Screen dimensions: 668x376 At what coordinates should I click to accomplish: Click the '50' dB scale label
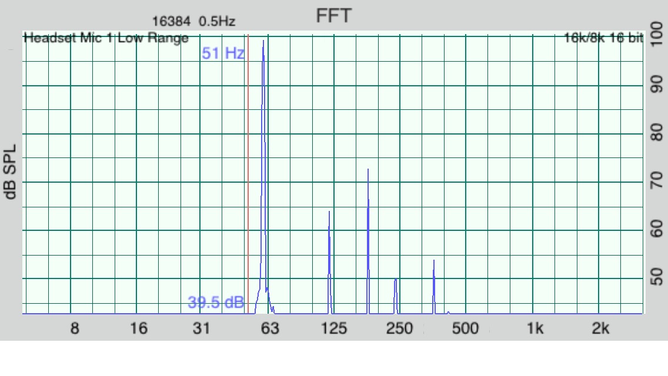(x=656, y=277)
